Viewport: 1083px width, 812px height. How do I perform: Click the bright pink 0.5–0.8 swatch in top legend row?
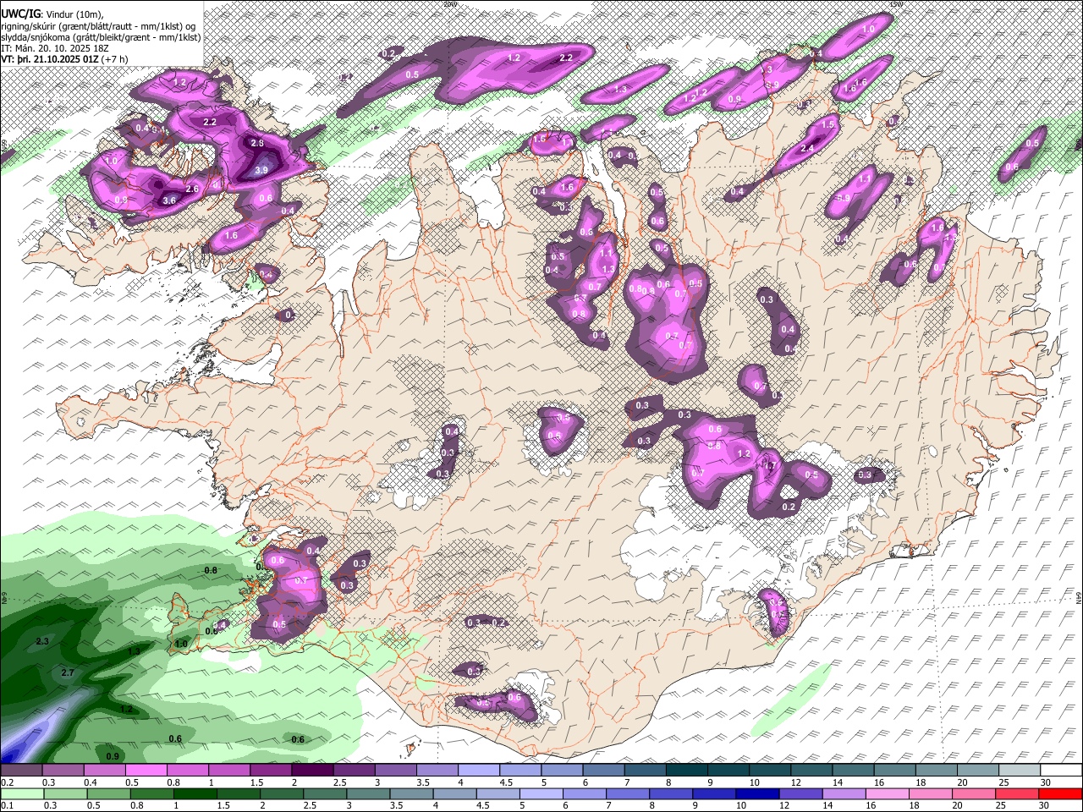click(x=146, y=771)
